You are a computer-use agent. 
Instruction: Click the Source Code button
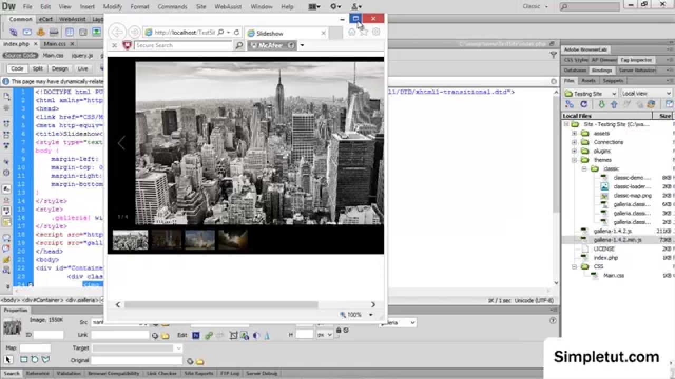21,55
